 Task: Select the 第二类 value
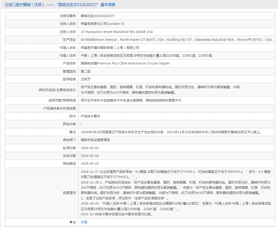pyautogui.click(x=86, y=71)
